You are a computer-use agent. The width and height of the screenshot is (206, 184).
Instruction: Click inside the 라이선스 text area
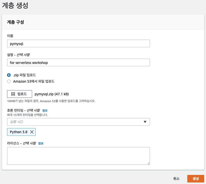[x=78, y=156]
